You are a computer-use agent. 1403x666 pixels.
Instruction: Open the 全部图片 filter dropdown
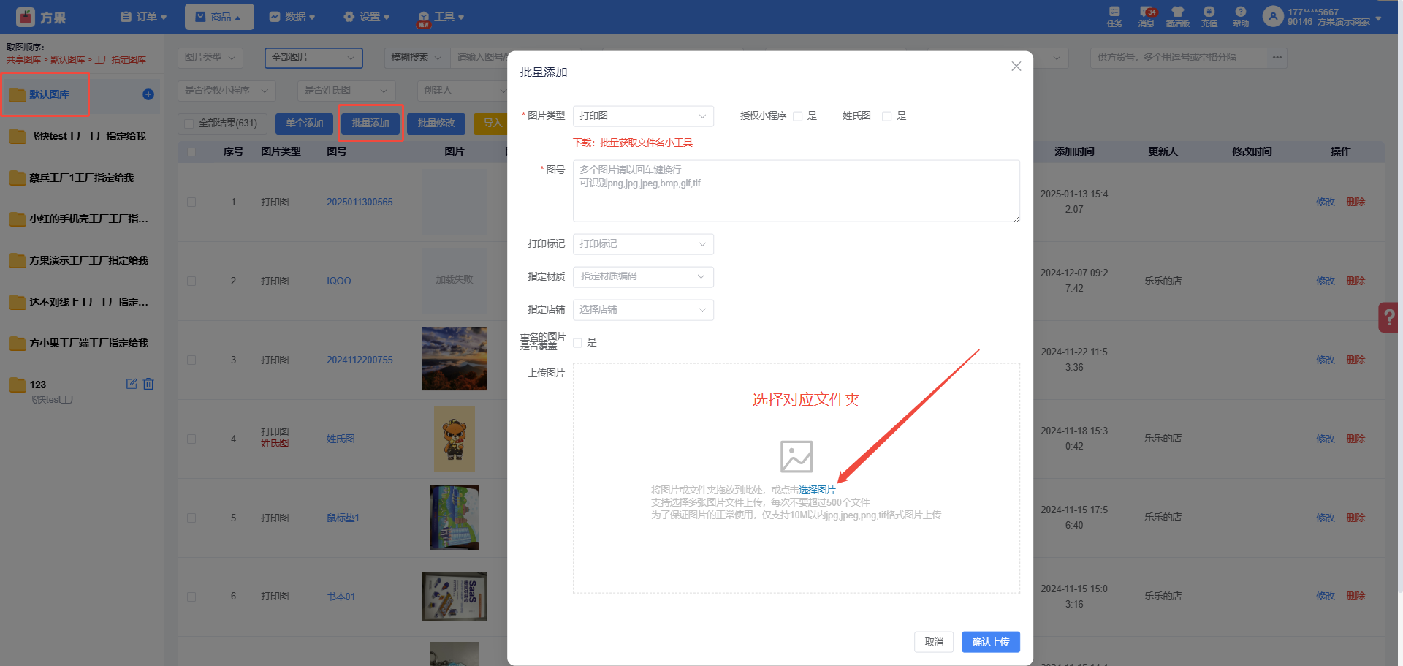[x=313, y=58]
